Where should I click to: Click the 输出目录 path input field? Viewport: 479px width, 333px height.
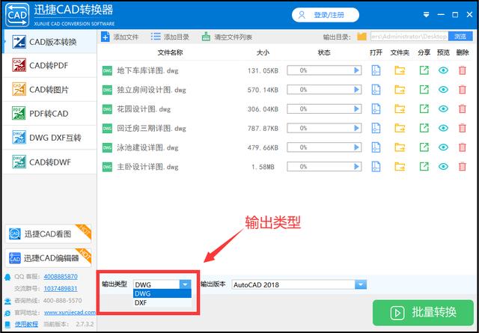tap(409, 37)
